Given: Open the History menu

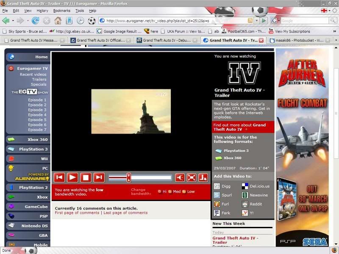Looking at the screenshot, I should point(42,11).
